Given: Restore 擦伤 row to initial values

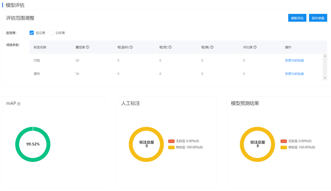Looking at the screenshot, I should click(x=294, y=74).
